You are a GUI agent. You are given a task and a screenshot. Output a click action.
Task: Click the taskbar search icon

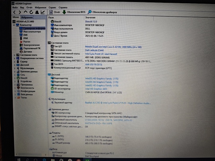click(x=27, y=159)
